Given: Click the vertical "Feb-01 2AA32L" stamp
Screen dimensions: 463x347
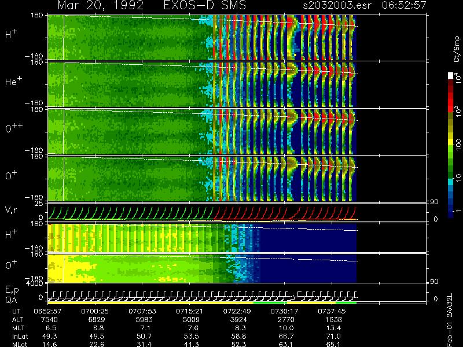Looking at the screenshot, I should click(450, 320).
